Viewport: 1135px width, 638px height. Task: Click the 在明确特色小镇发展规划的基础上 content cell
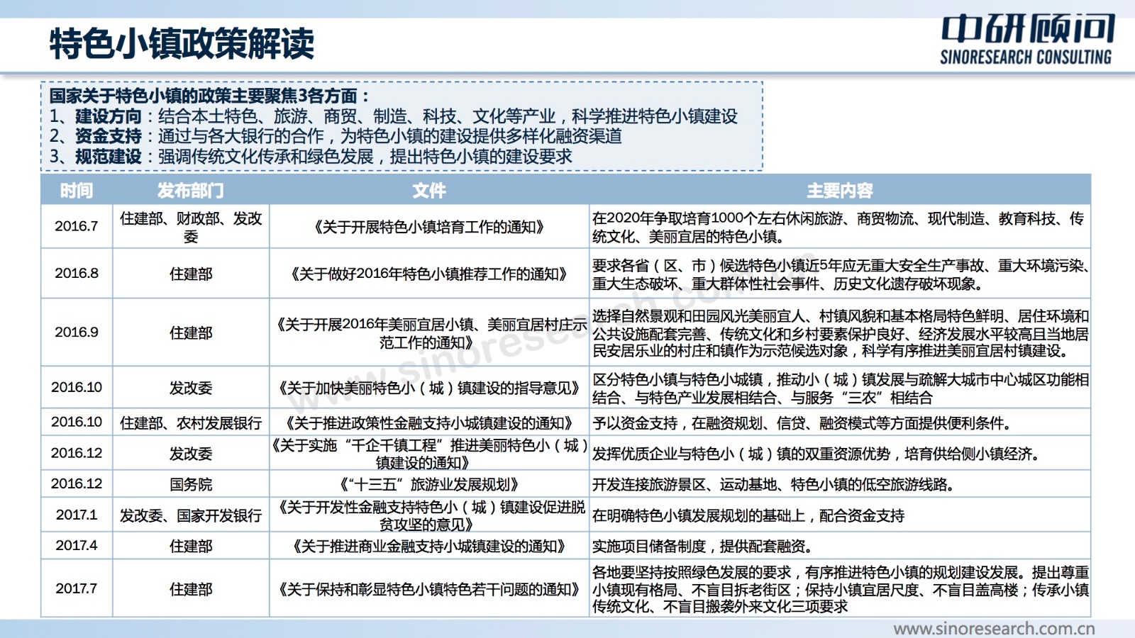click(840, 515)
